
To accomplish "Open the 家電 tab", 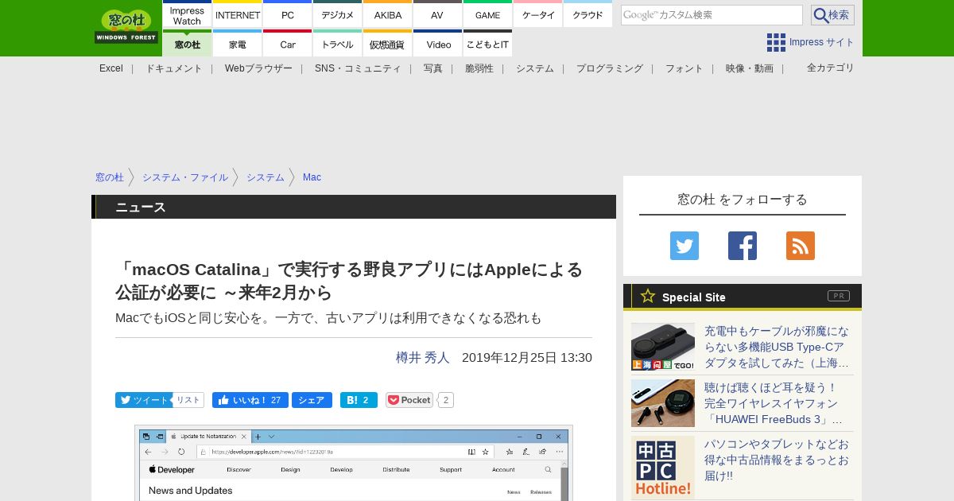I will [x=238, y=43].
